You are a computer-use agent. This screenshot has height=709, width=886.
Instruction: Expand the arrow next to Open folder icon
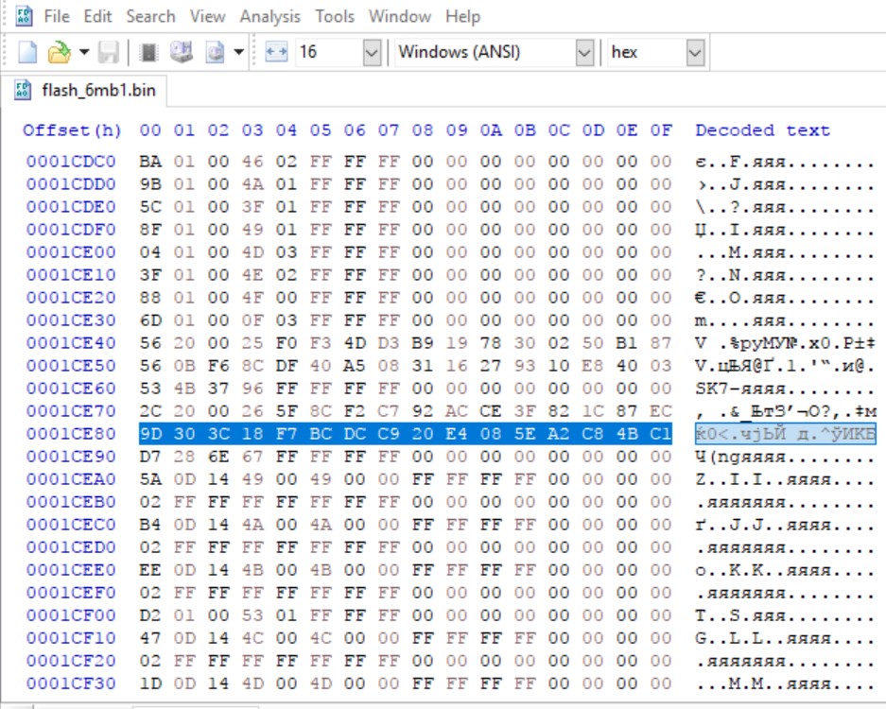84,52
